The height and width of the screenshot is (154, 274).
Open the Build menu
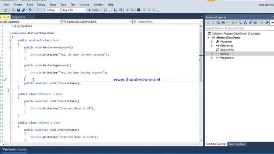[30, 5]
